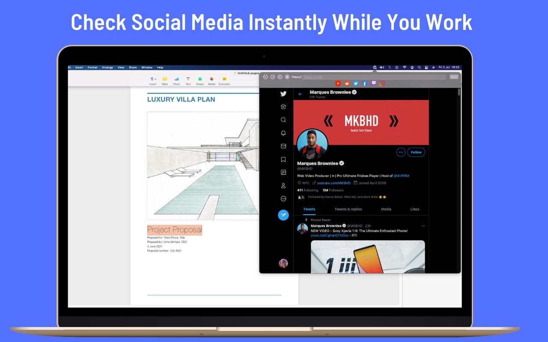This screenshot has height=342, width=548.
Task: Open the View menu
Action: pyautogui.click(x=121, y=68)
